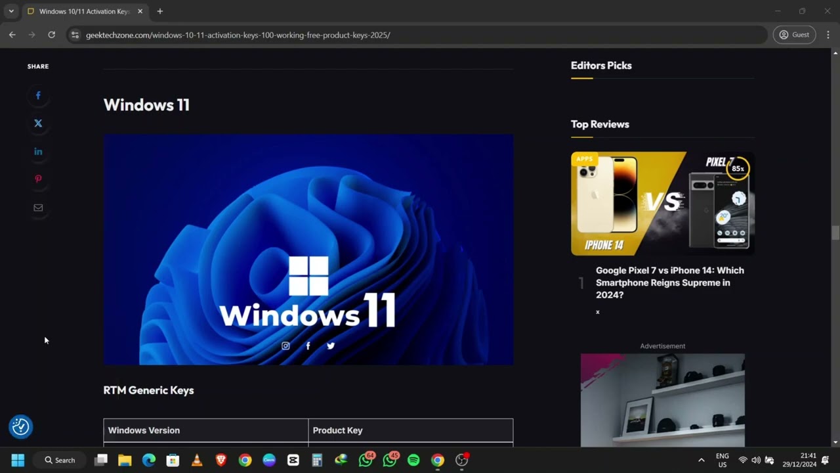840x473 pixels.
Task: Open a new browser tab
Action: [x=159, y=11]
